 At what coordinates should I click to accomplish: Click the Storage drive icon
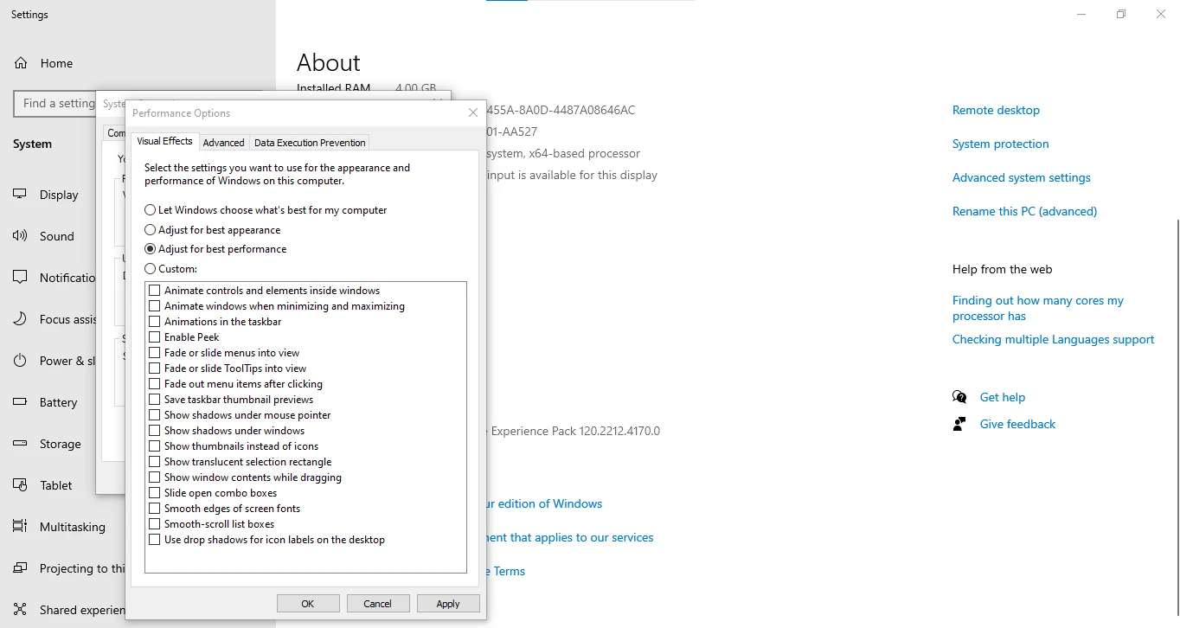pos(20,444)
